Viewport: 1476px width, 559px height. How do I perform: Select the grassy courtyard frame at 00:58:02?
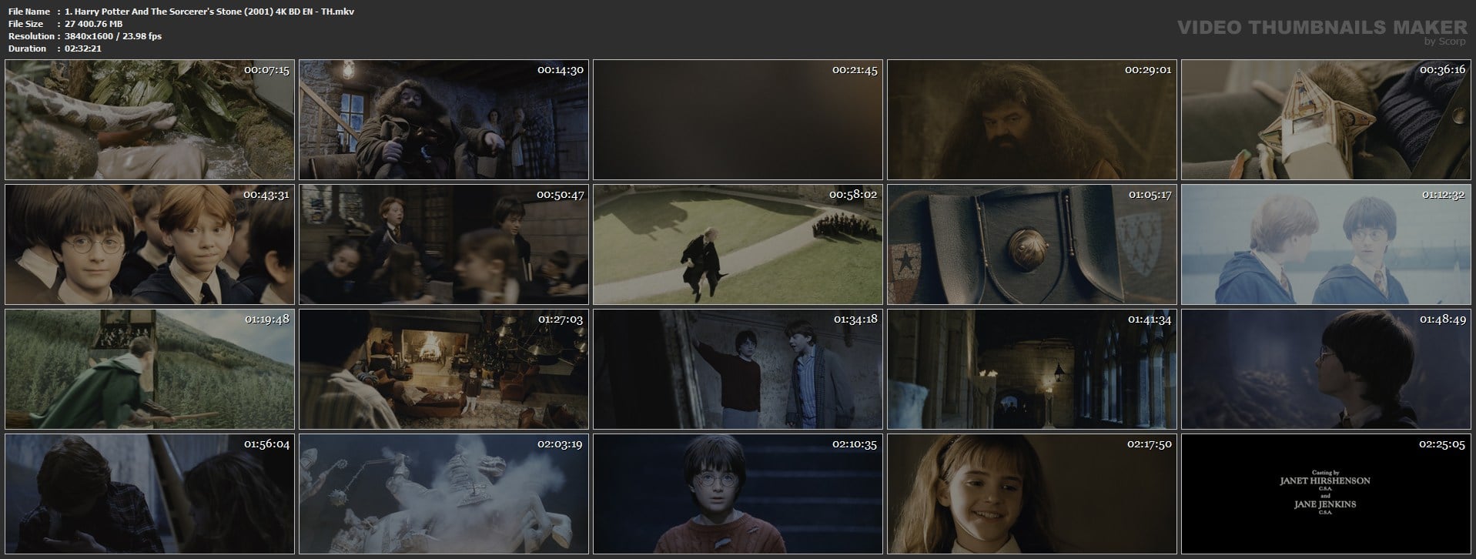[x=738, y=244]
